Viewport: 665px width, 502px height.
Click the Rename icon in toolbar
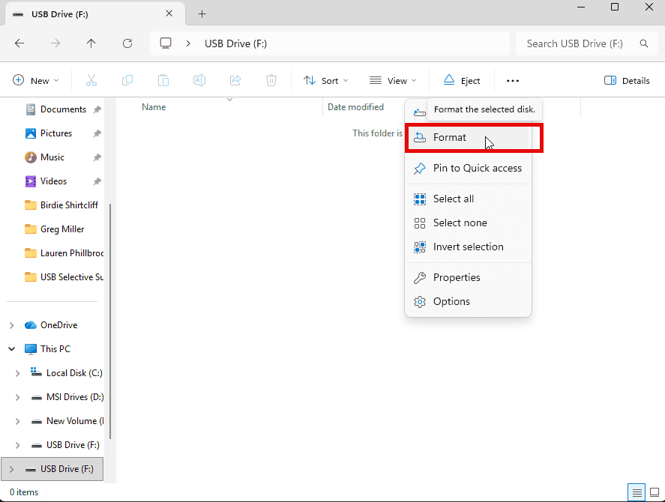coord(199,80)
